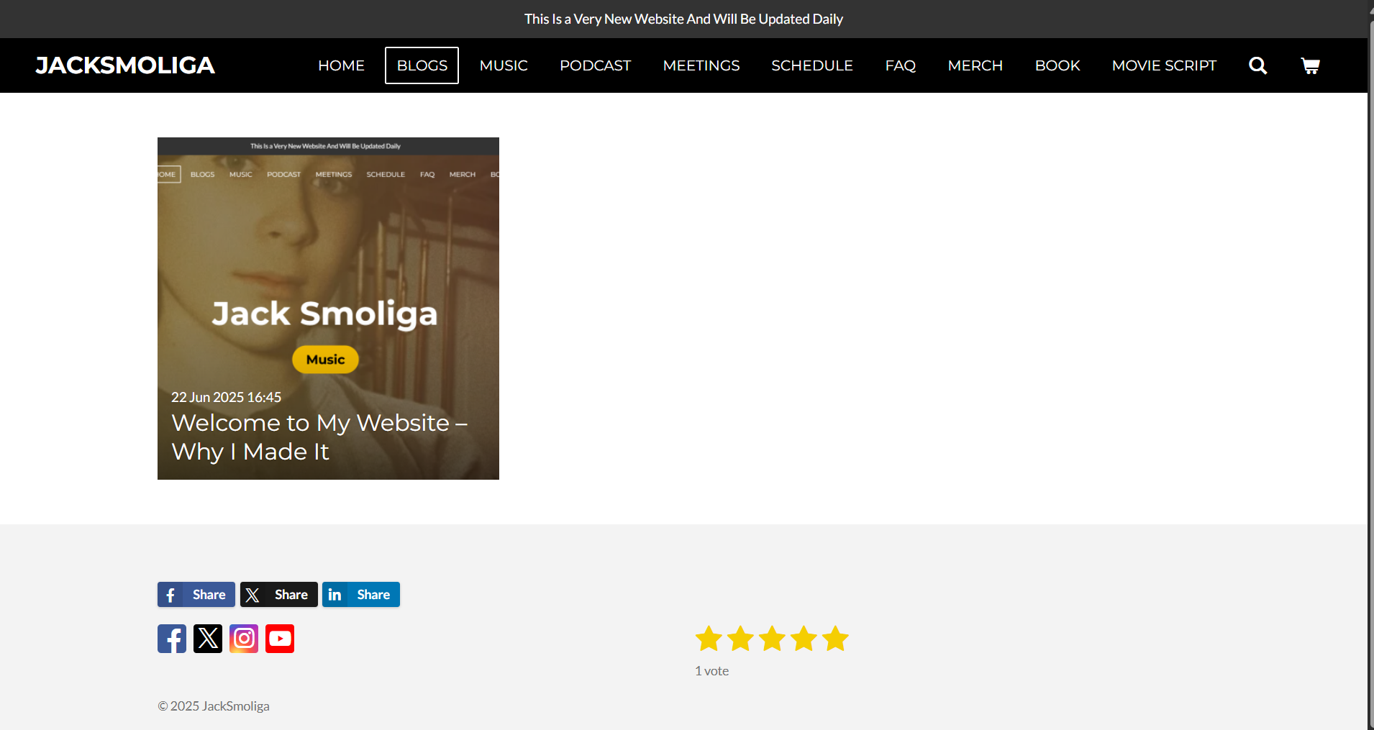Viewport: 1374px width, 730px height.
Task: Click the yellow Music tag on thumbnail
Action: pos(325,360)
